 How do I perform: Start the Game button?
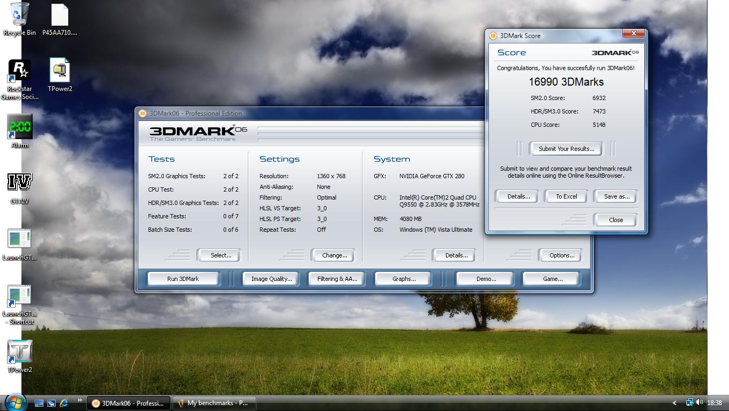[x=552, y=279]
